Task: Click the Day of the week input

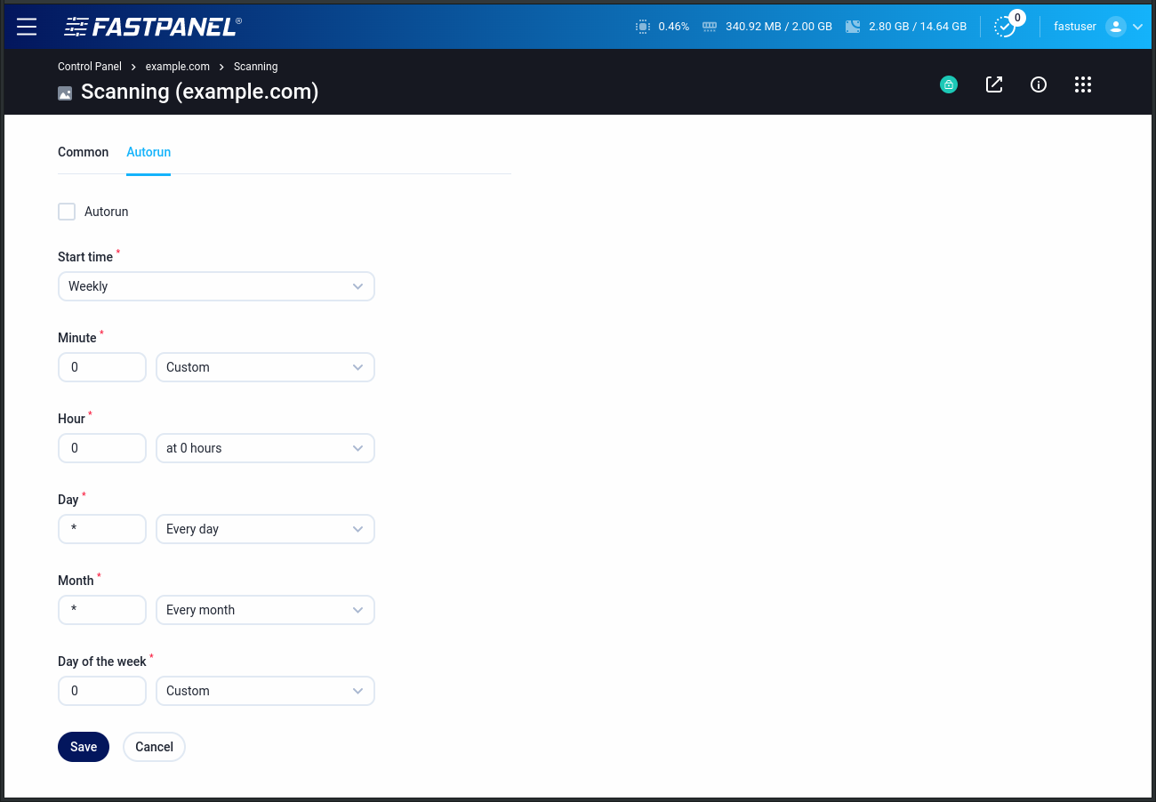Action: (102, 691)
